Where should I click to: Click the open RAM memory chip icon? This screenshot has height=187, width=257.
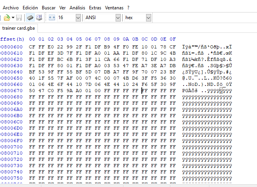(x=30, y=18)
